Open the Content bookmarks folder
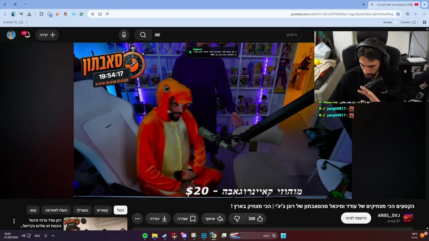The image size is (429, 241). point(408,22)
